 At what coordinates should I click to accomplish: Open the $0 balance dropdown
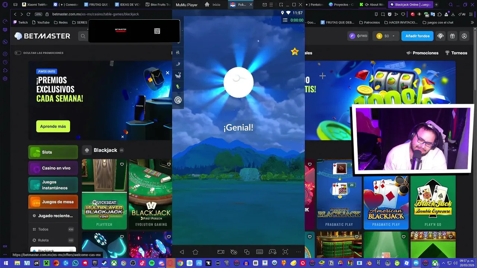(x=386, y=36)
